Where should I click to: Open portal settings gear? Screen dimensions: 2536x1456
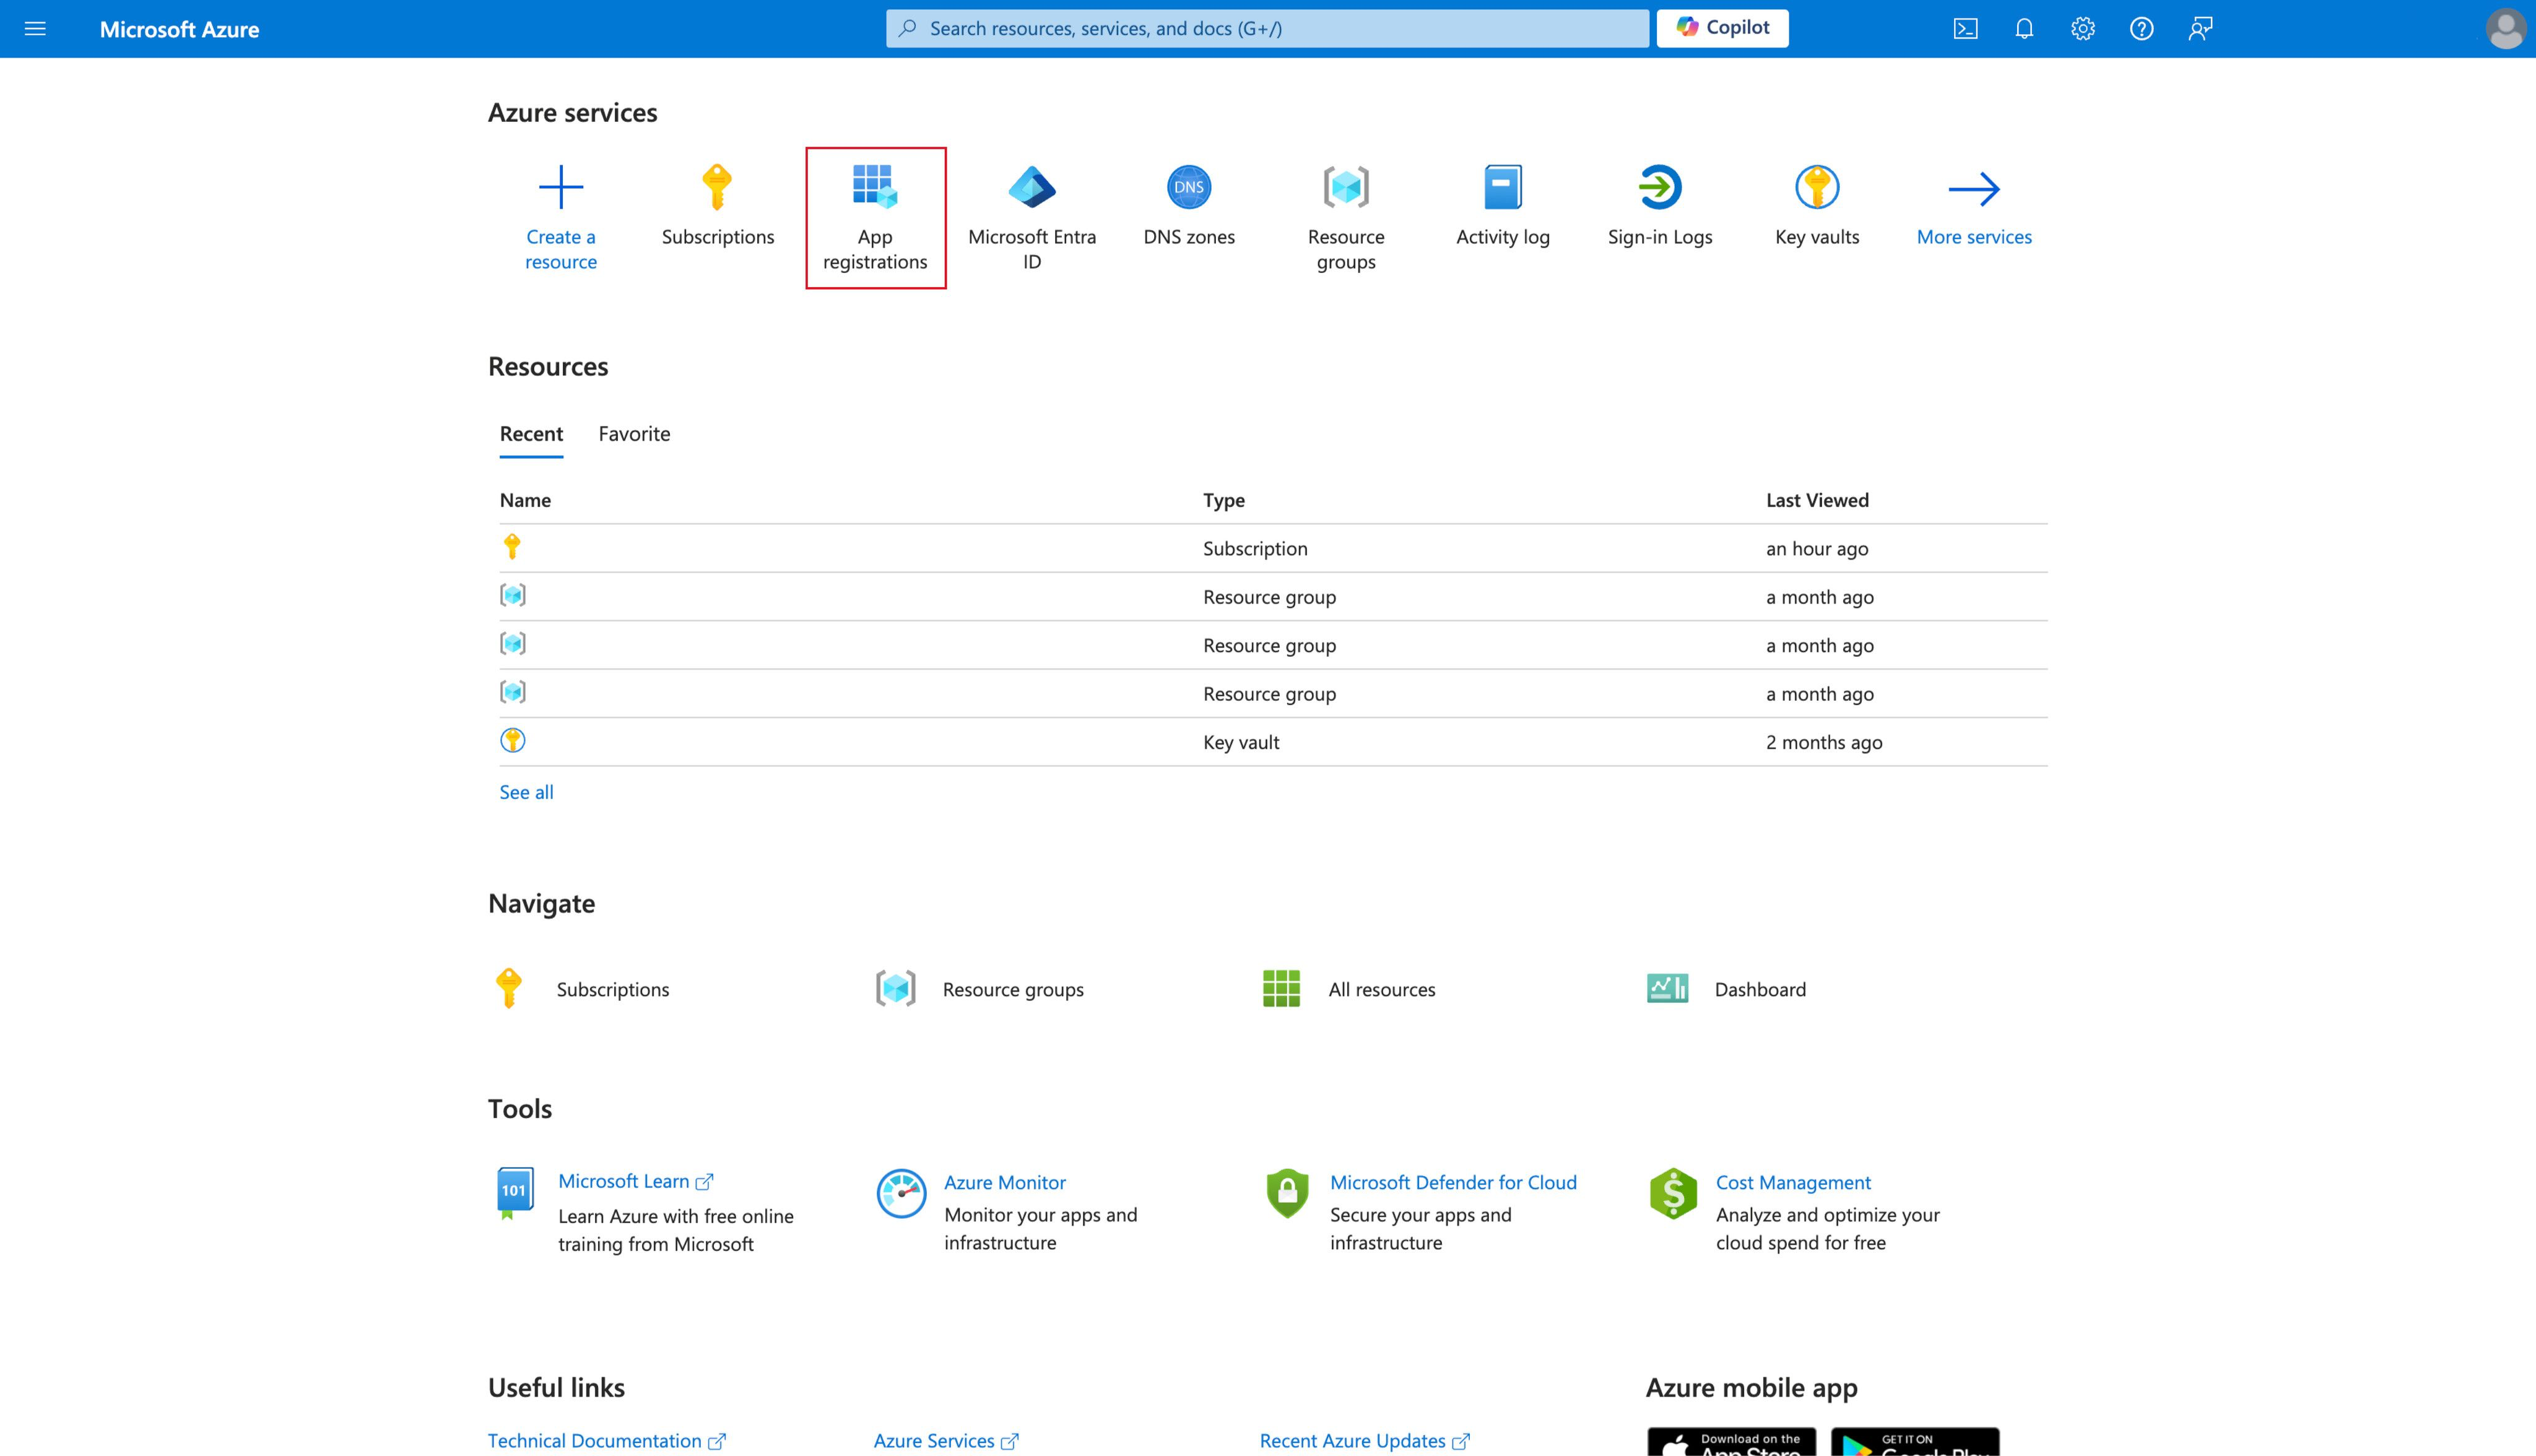point(2083,29)
